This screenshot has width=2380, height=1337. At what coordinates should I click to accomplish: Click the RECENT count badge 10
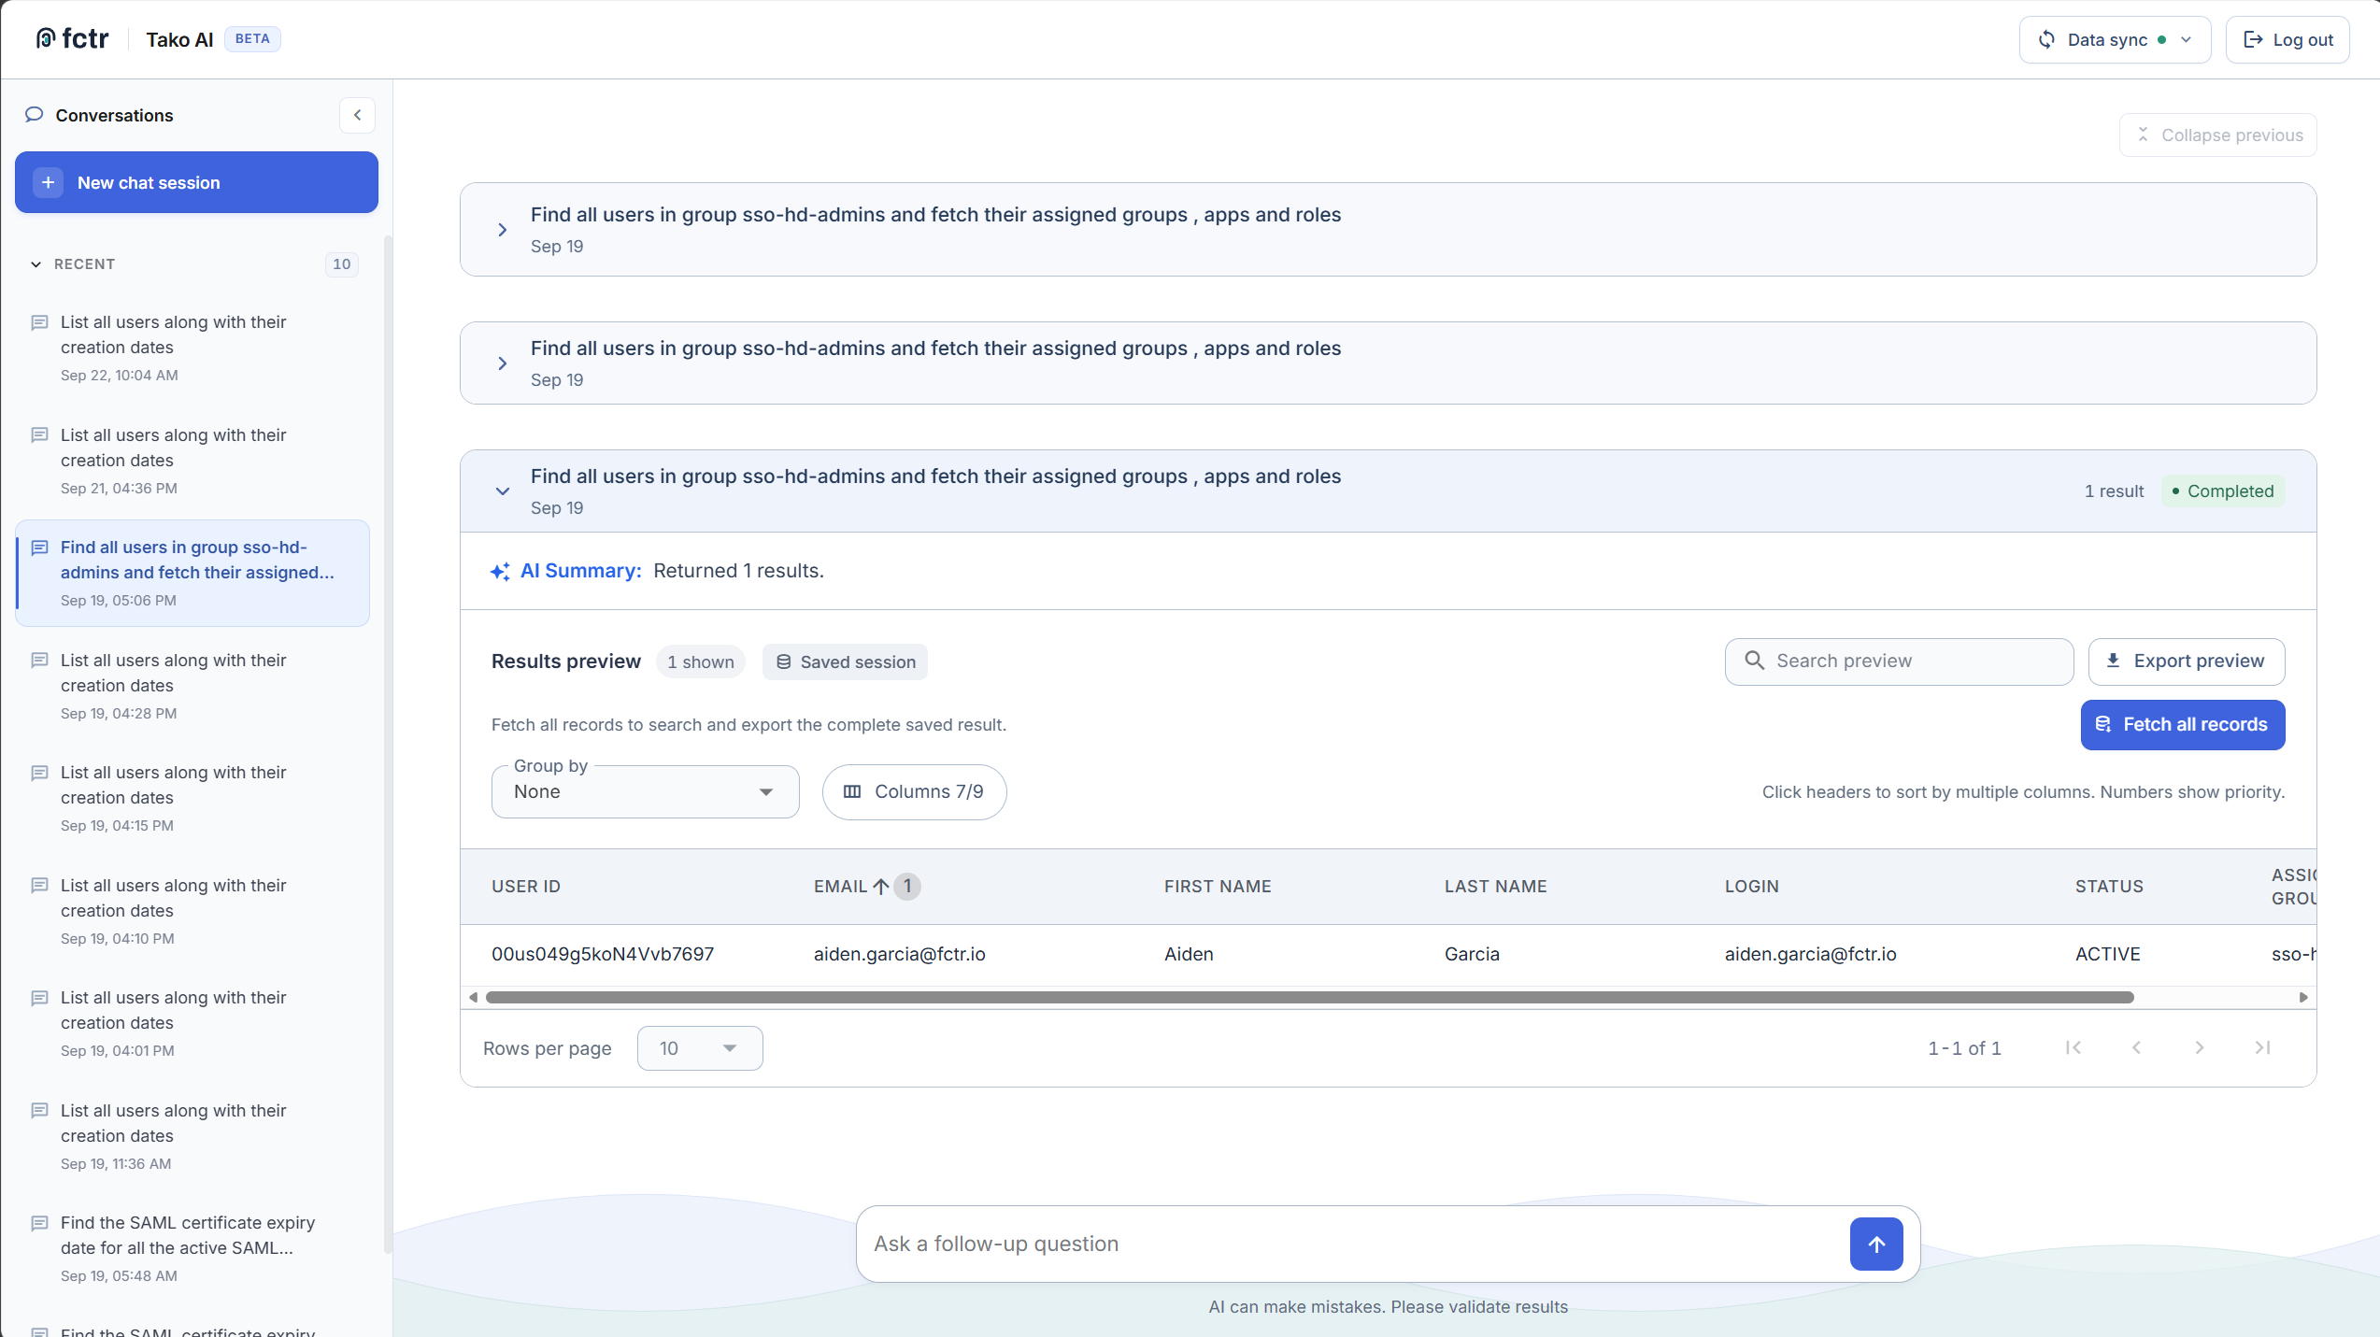342,264
